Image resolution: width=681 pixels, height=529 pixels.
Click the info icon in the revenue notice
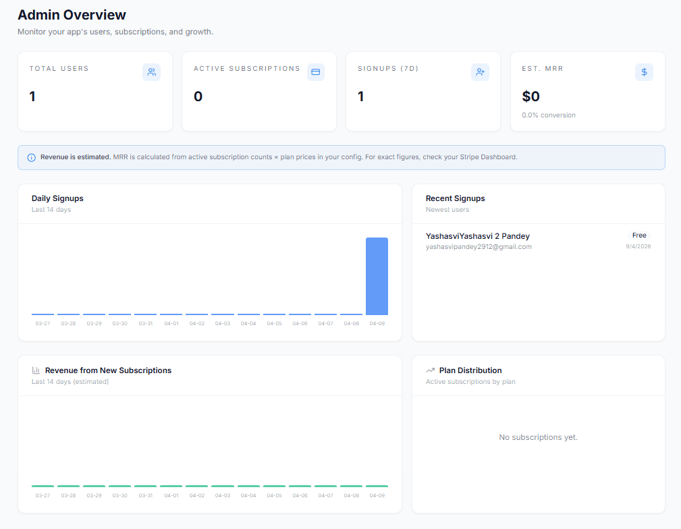31,158
